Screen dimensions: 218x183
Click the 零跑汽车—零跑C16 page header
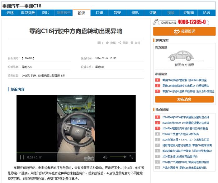[22, 6]
